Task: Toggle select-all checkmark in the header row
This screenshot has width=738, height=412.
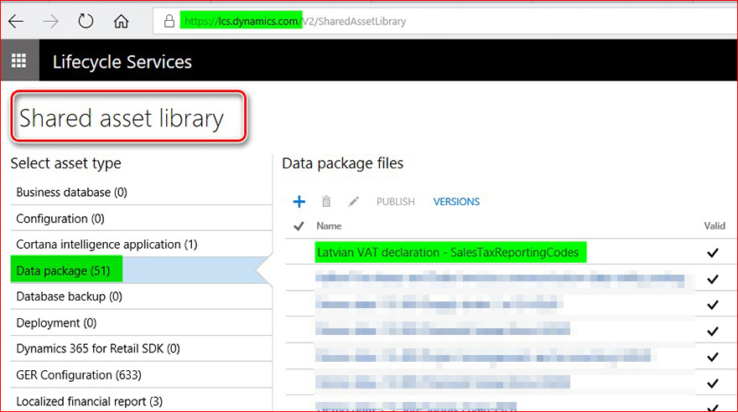Action: (x=299, y=226)
